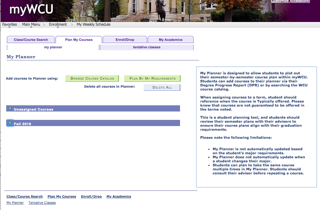Switch to Class/Course Search tab

point(31,40)
